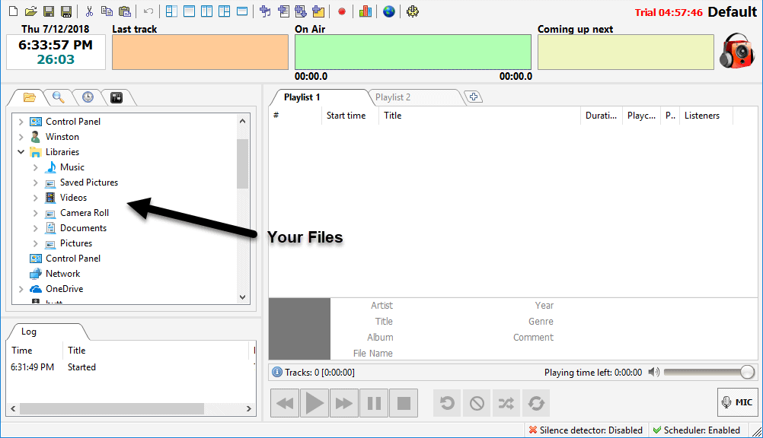Switch to the Playlist 2 tab
The width and height of the screenshot is (763, 438).
393,97
